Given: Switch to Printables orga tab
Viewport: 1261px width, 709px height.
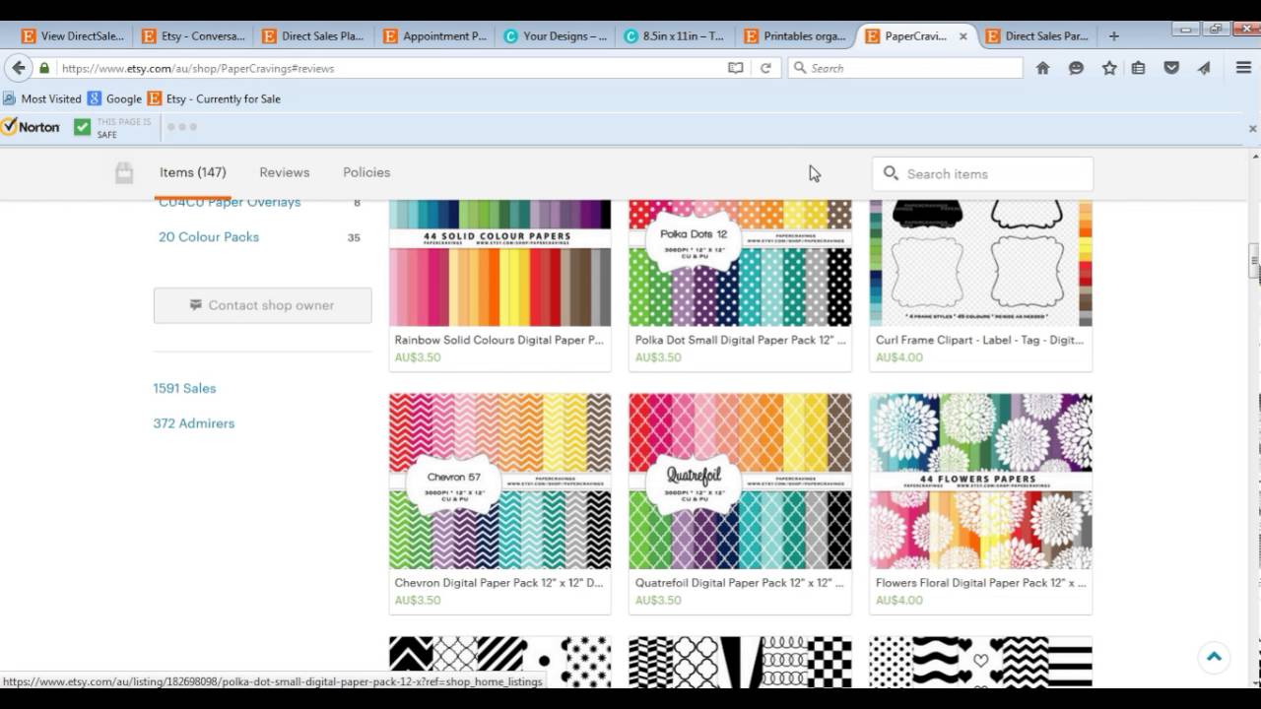Looking at the screenshot, I should pyautogui.click(x=795, y=36).
